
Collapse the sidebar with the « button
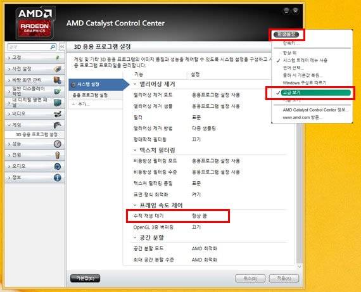tap(62, 47)
